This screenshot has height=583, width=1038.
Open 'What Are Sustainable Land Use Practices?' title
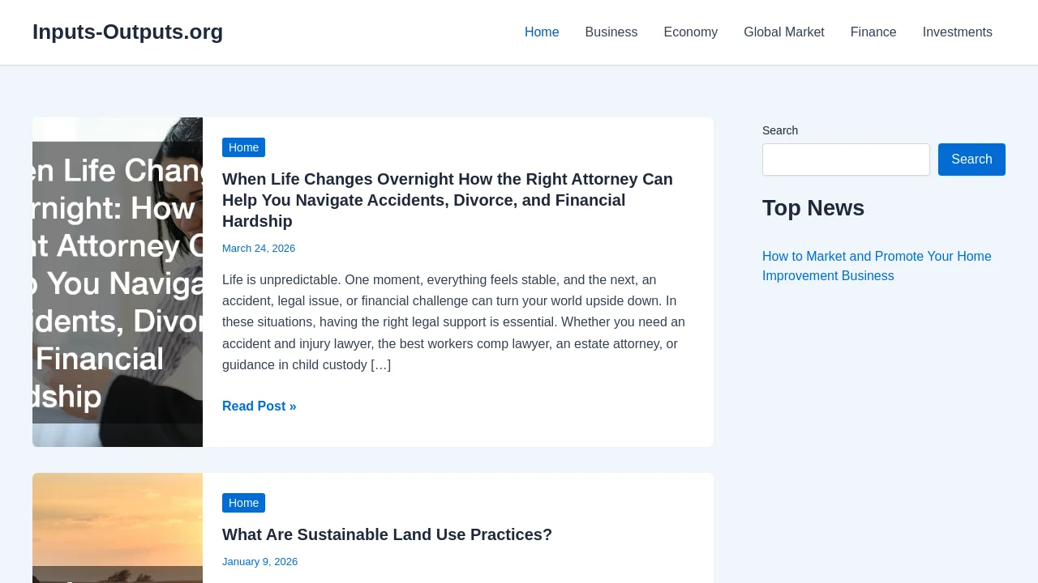pos(387,534)
